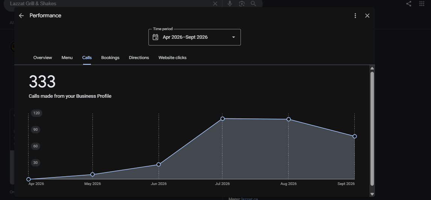Switch to the Menu tab
This screenshot has height=200, width=431.
(x=67, y=58)
